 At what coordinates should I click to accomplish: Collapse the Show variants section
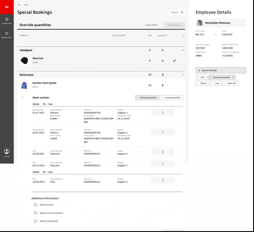23,98
